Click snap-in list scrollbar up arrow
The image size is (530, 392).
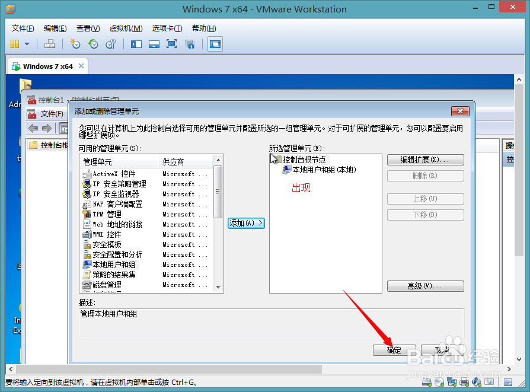pyautogui.click(x=218, y=160)
